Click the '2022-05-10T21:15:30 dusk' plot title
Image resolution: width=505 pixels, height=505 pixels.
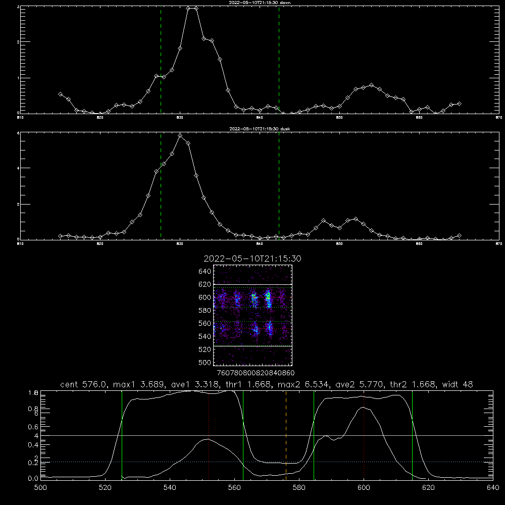point(260,129)
